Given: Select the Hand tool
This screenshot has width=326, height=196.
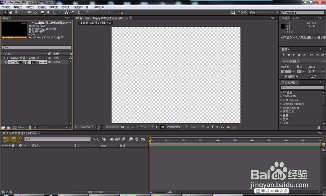Looking at the screenshot, I should (x=11, y=12).
